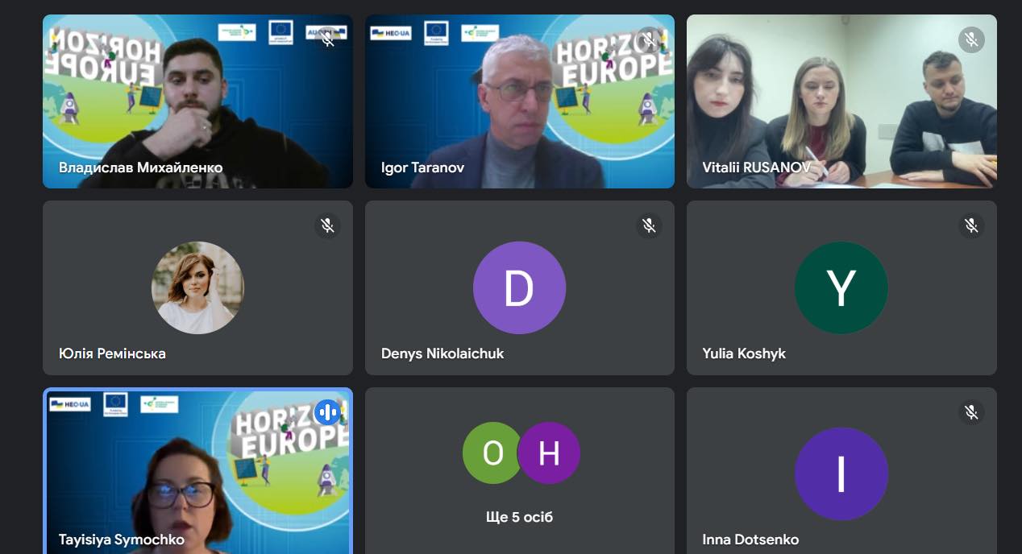Click the purple H avatar in the overflow tile
Image resolution: width=1022 pixels, height=554 pixels.
[x=549, y=453]
